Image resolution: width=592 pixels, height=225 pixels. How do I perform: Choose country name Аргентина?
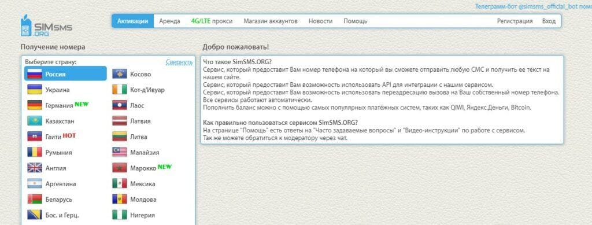click(60, 185)
